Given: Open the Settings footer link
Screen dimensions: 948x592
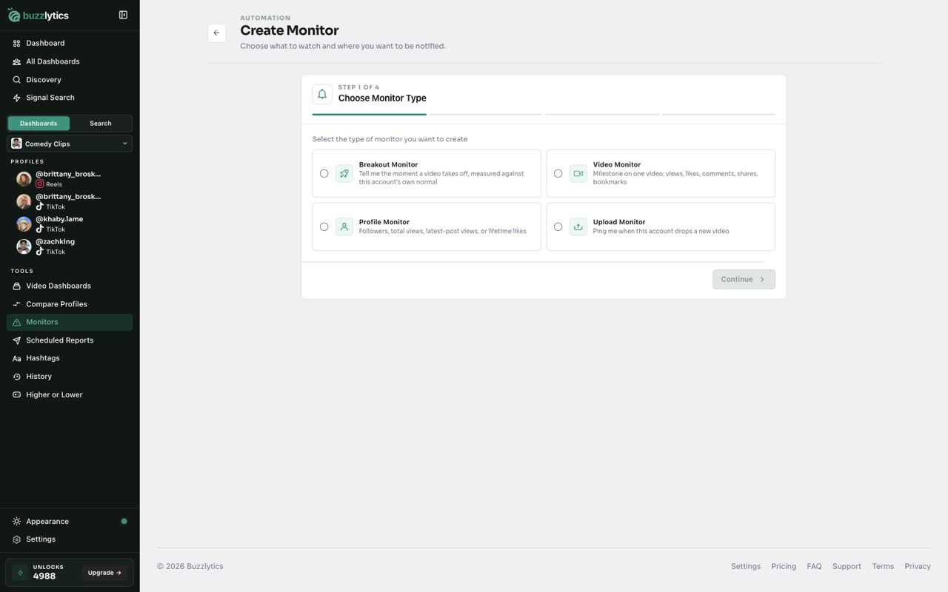Looking at the screenshot, I should (746, 567).
